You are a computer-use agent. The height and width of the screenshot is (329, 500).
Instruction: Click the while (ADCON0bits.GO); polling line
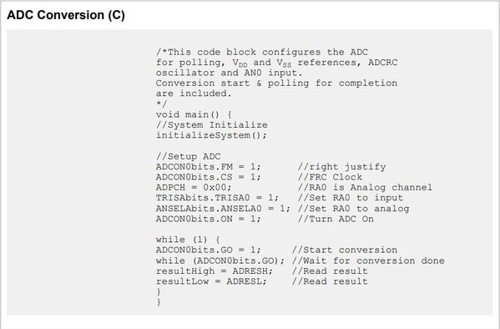pos(220,261)
